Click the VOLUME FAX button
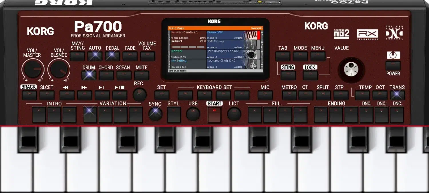Screen dimensions: 429x193 click(148, 56)
